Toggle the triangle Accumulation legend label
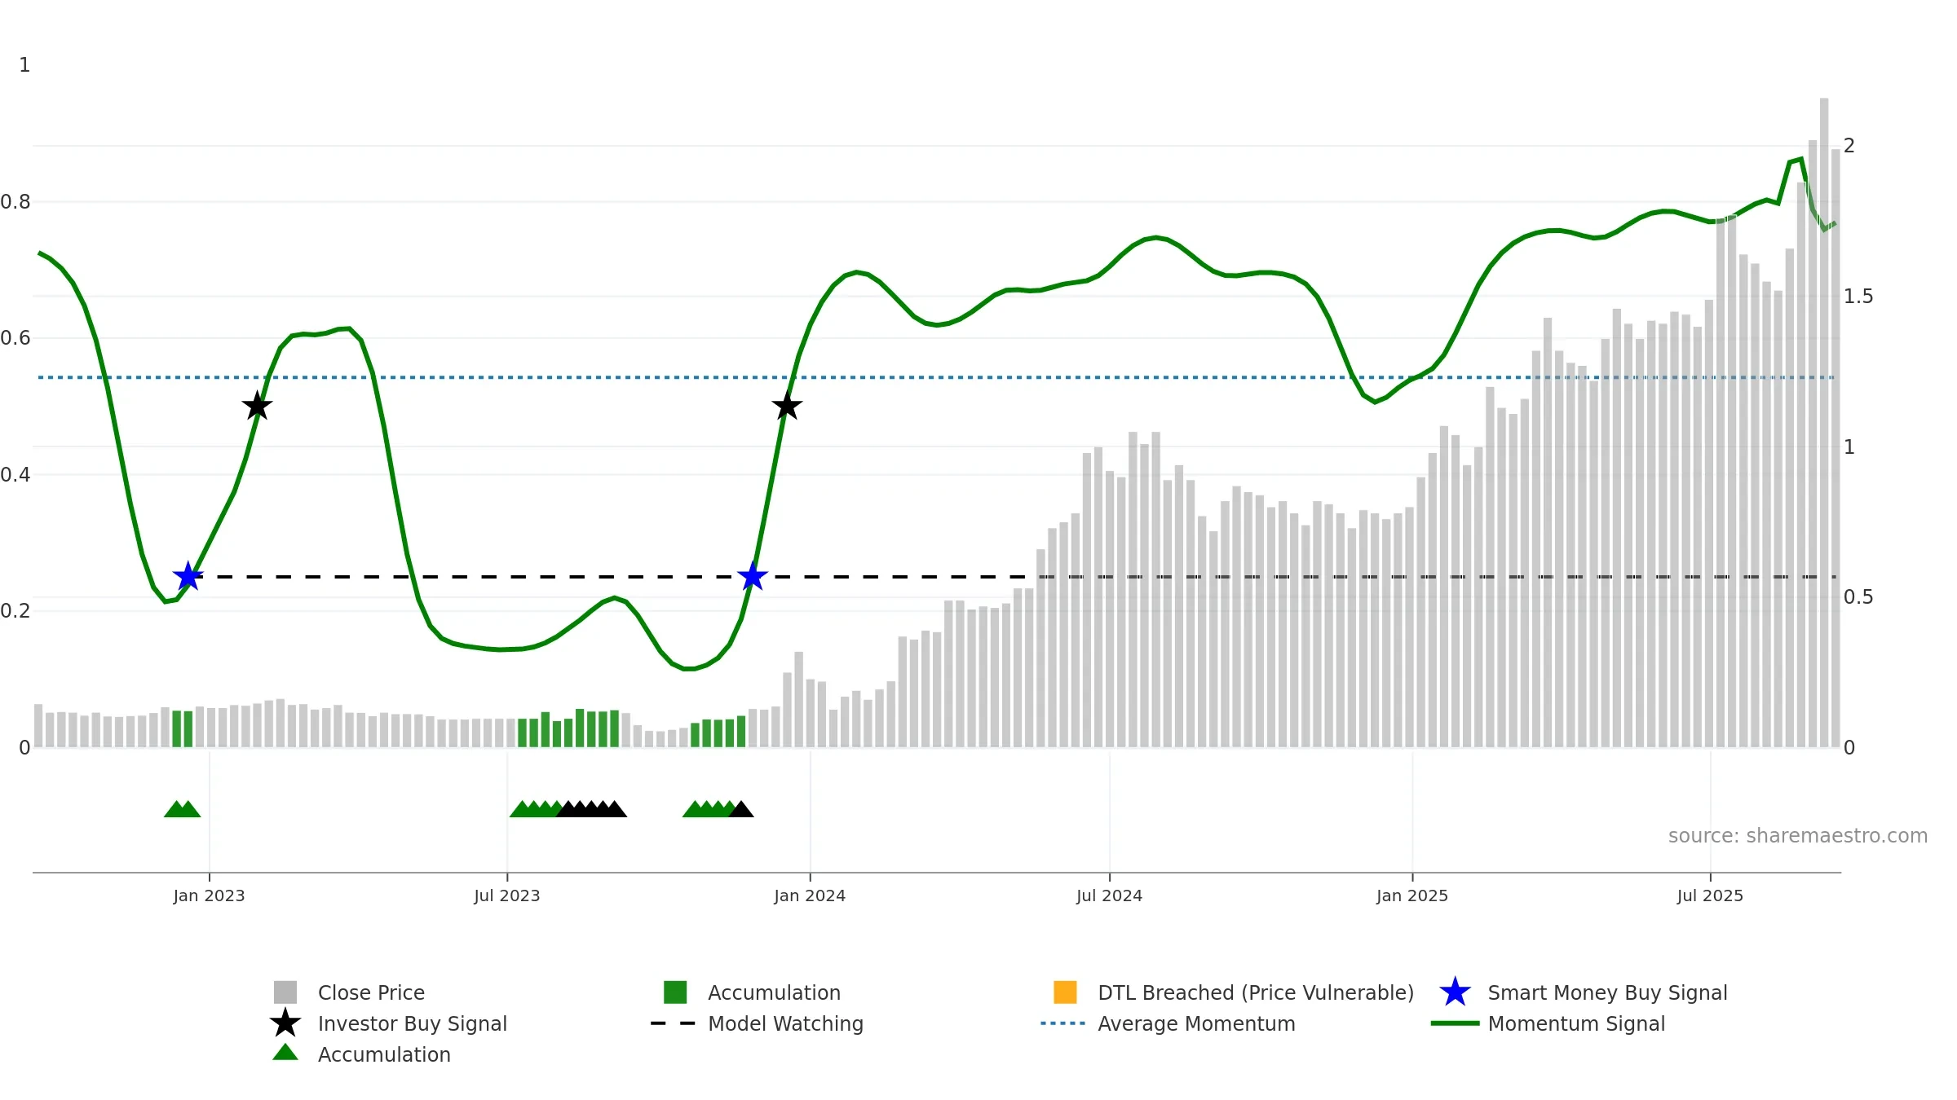The image size is (1957, 1100). point(384,1054)
